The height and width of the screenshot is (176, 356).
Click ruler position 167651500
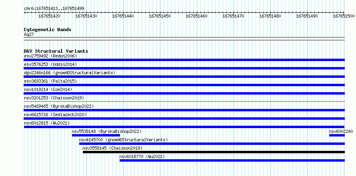click(344, 16)
